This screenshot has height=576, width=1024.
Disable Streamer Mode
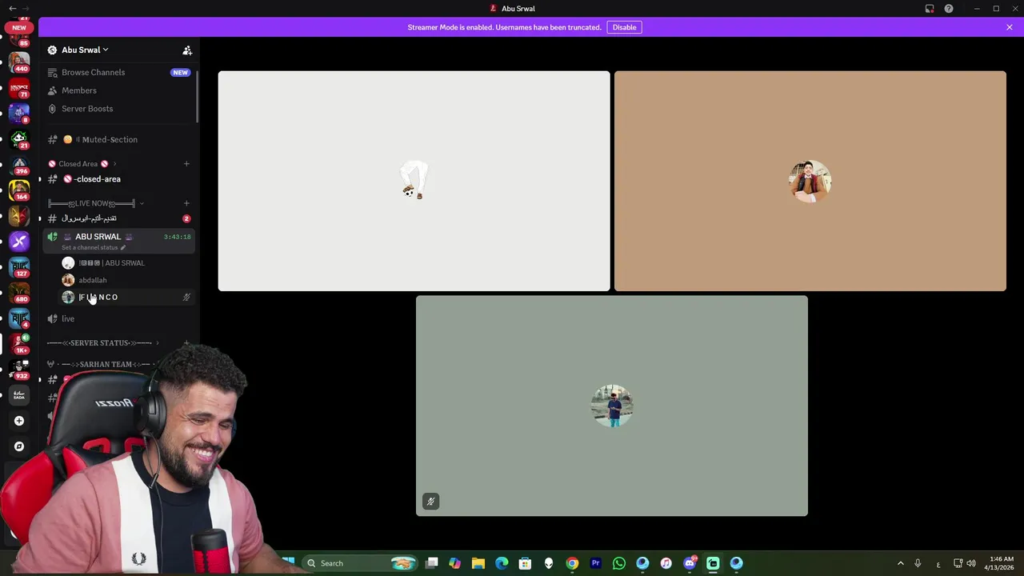624,27
